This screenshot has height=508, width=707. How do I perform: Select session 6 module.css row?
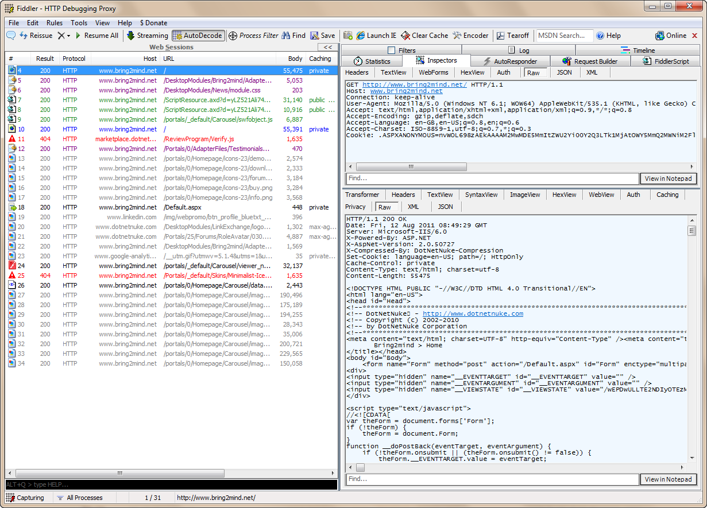(x=171, y=90)
